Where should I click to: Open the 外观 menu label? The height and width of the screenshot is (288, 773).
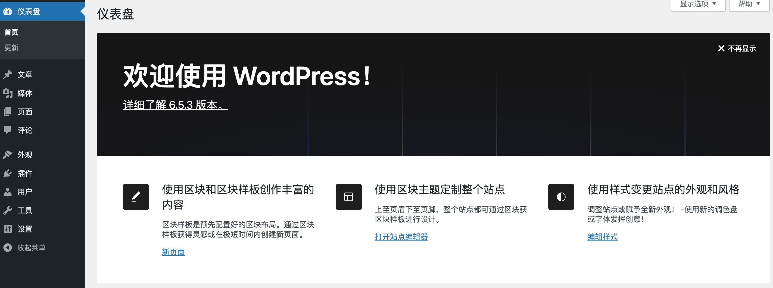point(25,155)
